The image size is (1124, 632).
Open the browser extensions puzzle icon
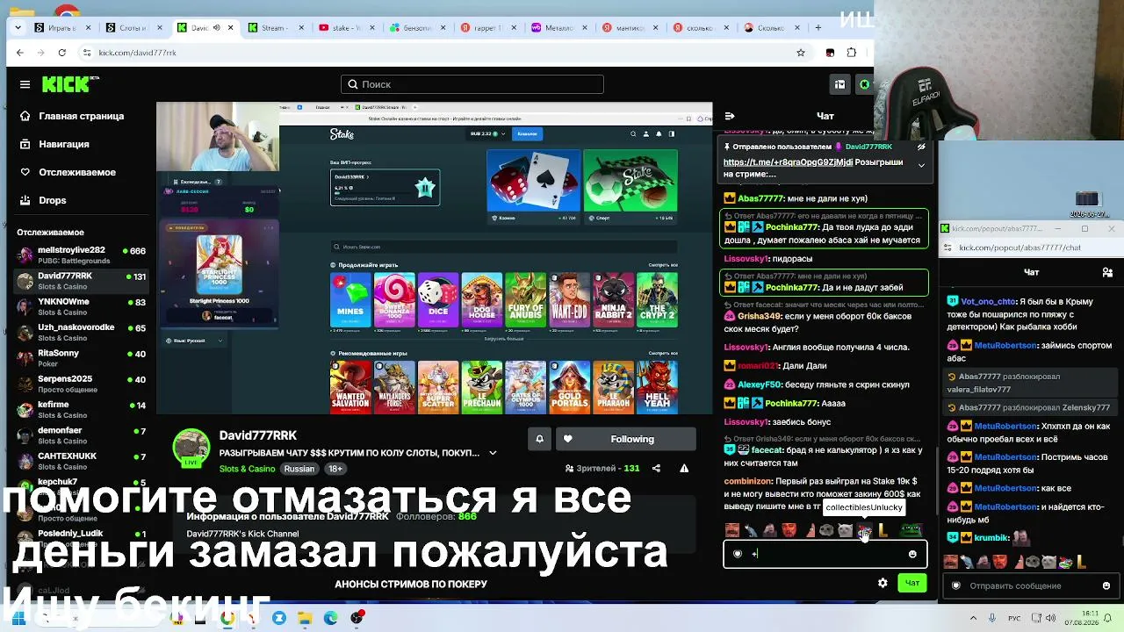pos(851,53)
